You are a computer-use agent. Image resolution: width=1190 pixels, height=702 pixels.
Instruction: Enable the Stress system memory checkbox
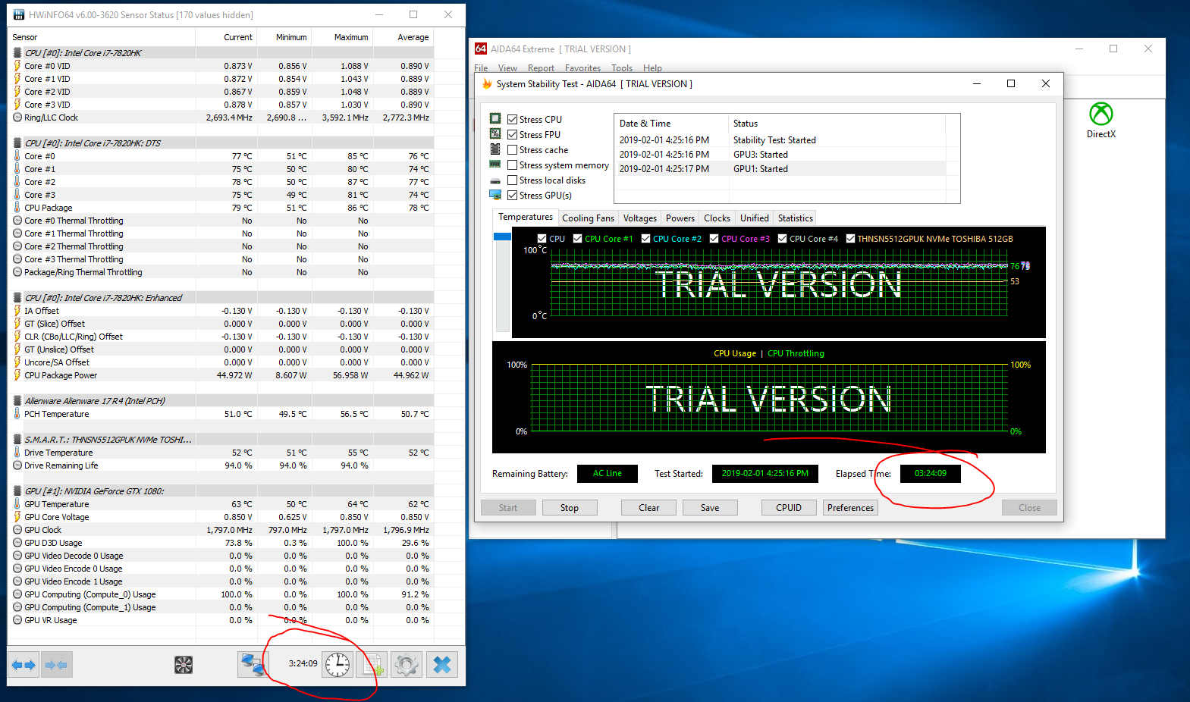[513, 165]
